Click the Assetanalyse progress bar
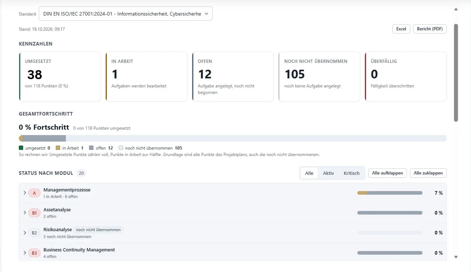Viewport: 471px width, 272px height. point(390,213)
